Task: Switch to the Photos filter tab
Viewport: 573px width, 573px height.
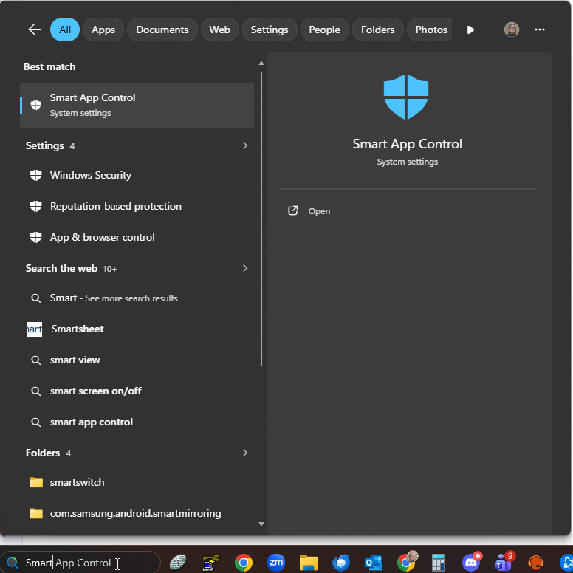Action: (430, 30)
